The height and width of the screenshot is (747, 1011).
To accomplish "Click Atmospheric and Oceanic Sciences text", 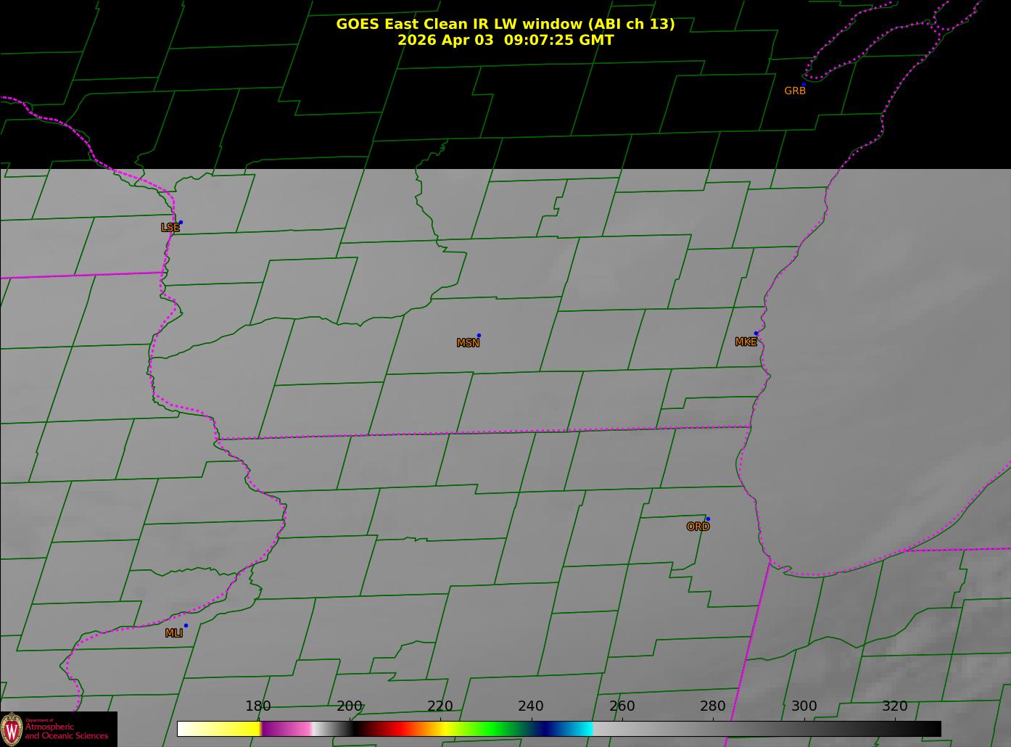I will pos(67,731).
